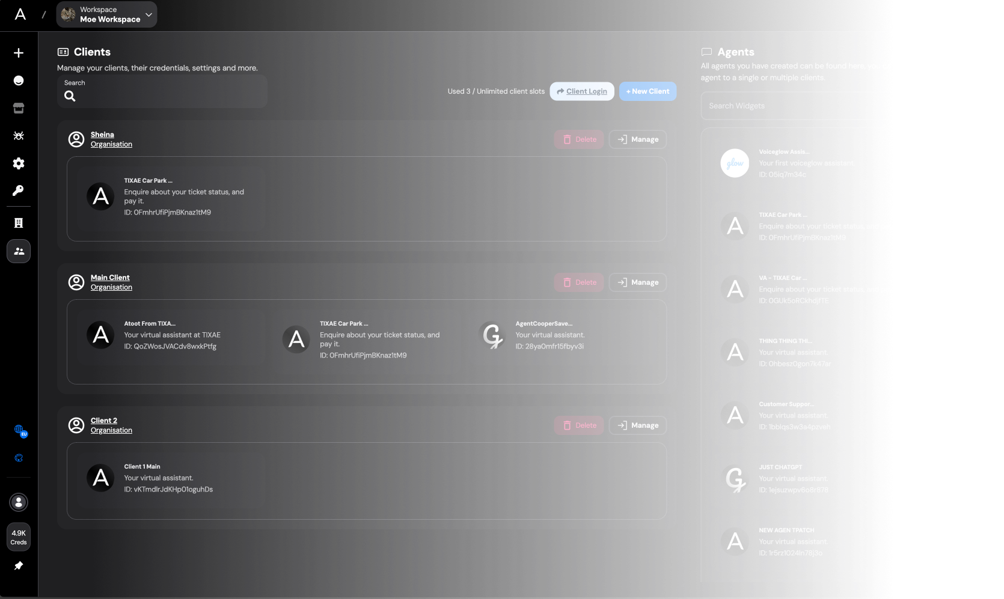Open workspace settings via gear icon
The height and width of the screenshot is (599, 1004).
18,163
